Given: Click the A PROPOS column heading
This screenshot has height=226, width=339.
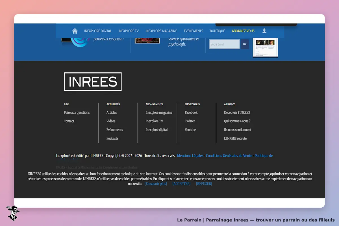Looking at the screenshot, I should (230, 104).
